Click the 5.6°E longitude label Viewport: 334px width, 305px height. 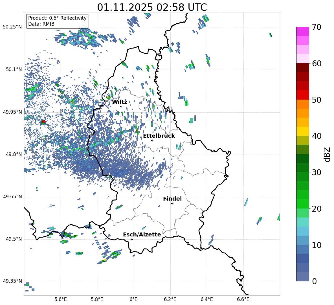point(61,299)
